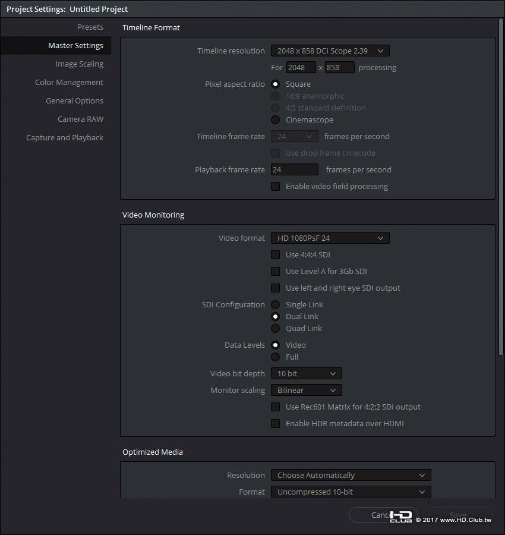The height and width of the screenshot is (535, 505).
Task: Click the timeline width field showing 2048
Action: pos(301,68)
